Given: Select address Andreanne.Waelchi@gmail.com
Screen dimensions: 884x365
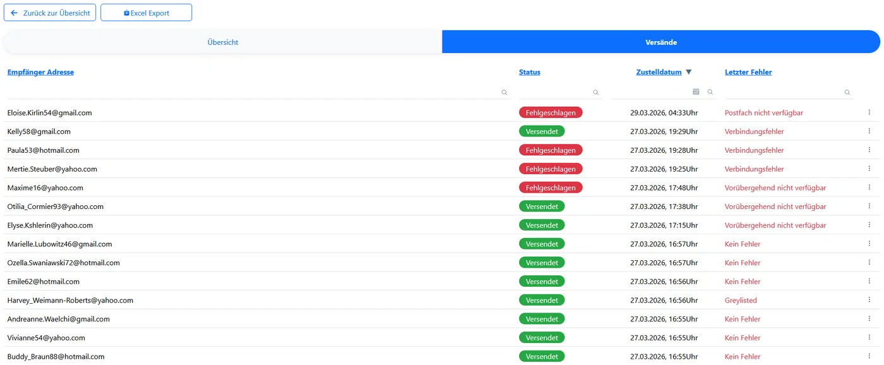Looking at the screenshot, I should tap(59, 319).
